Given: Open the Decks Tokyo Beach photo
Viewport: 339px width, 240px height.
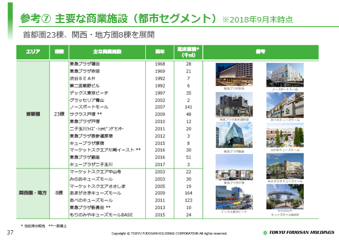Looking at the screenshot, I should point(234,198).
